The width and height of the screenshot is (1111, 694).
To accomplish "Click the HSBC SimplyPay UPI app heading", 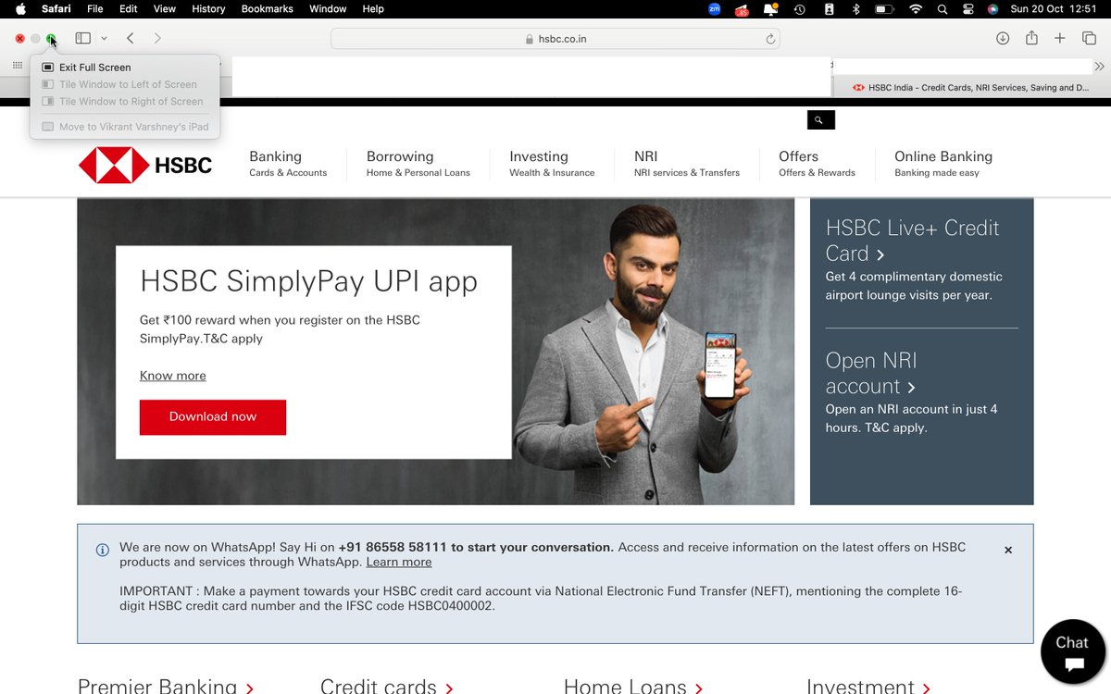I will (309, 280).
